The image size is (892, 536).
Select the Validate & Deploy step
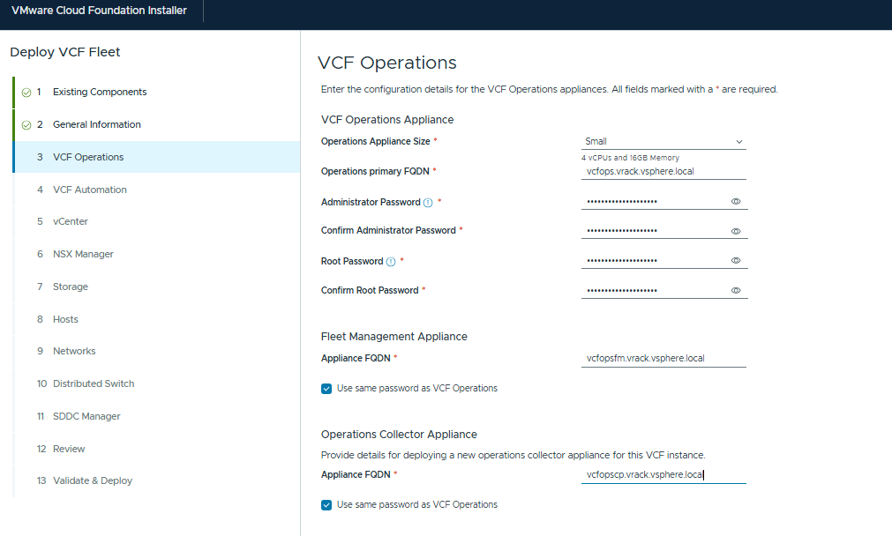[x=92, y=480]
